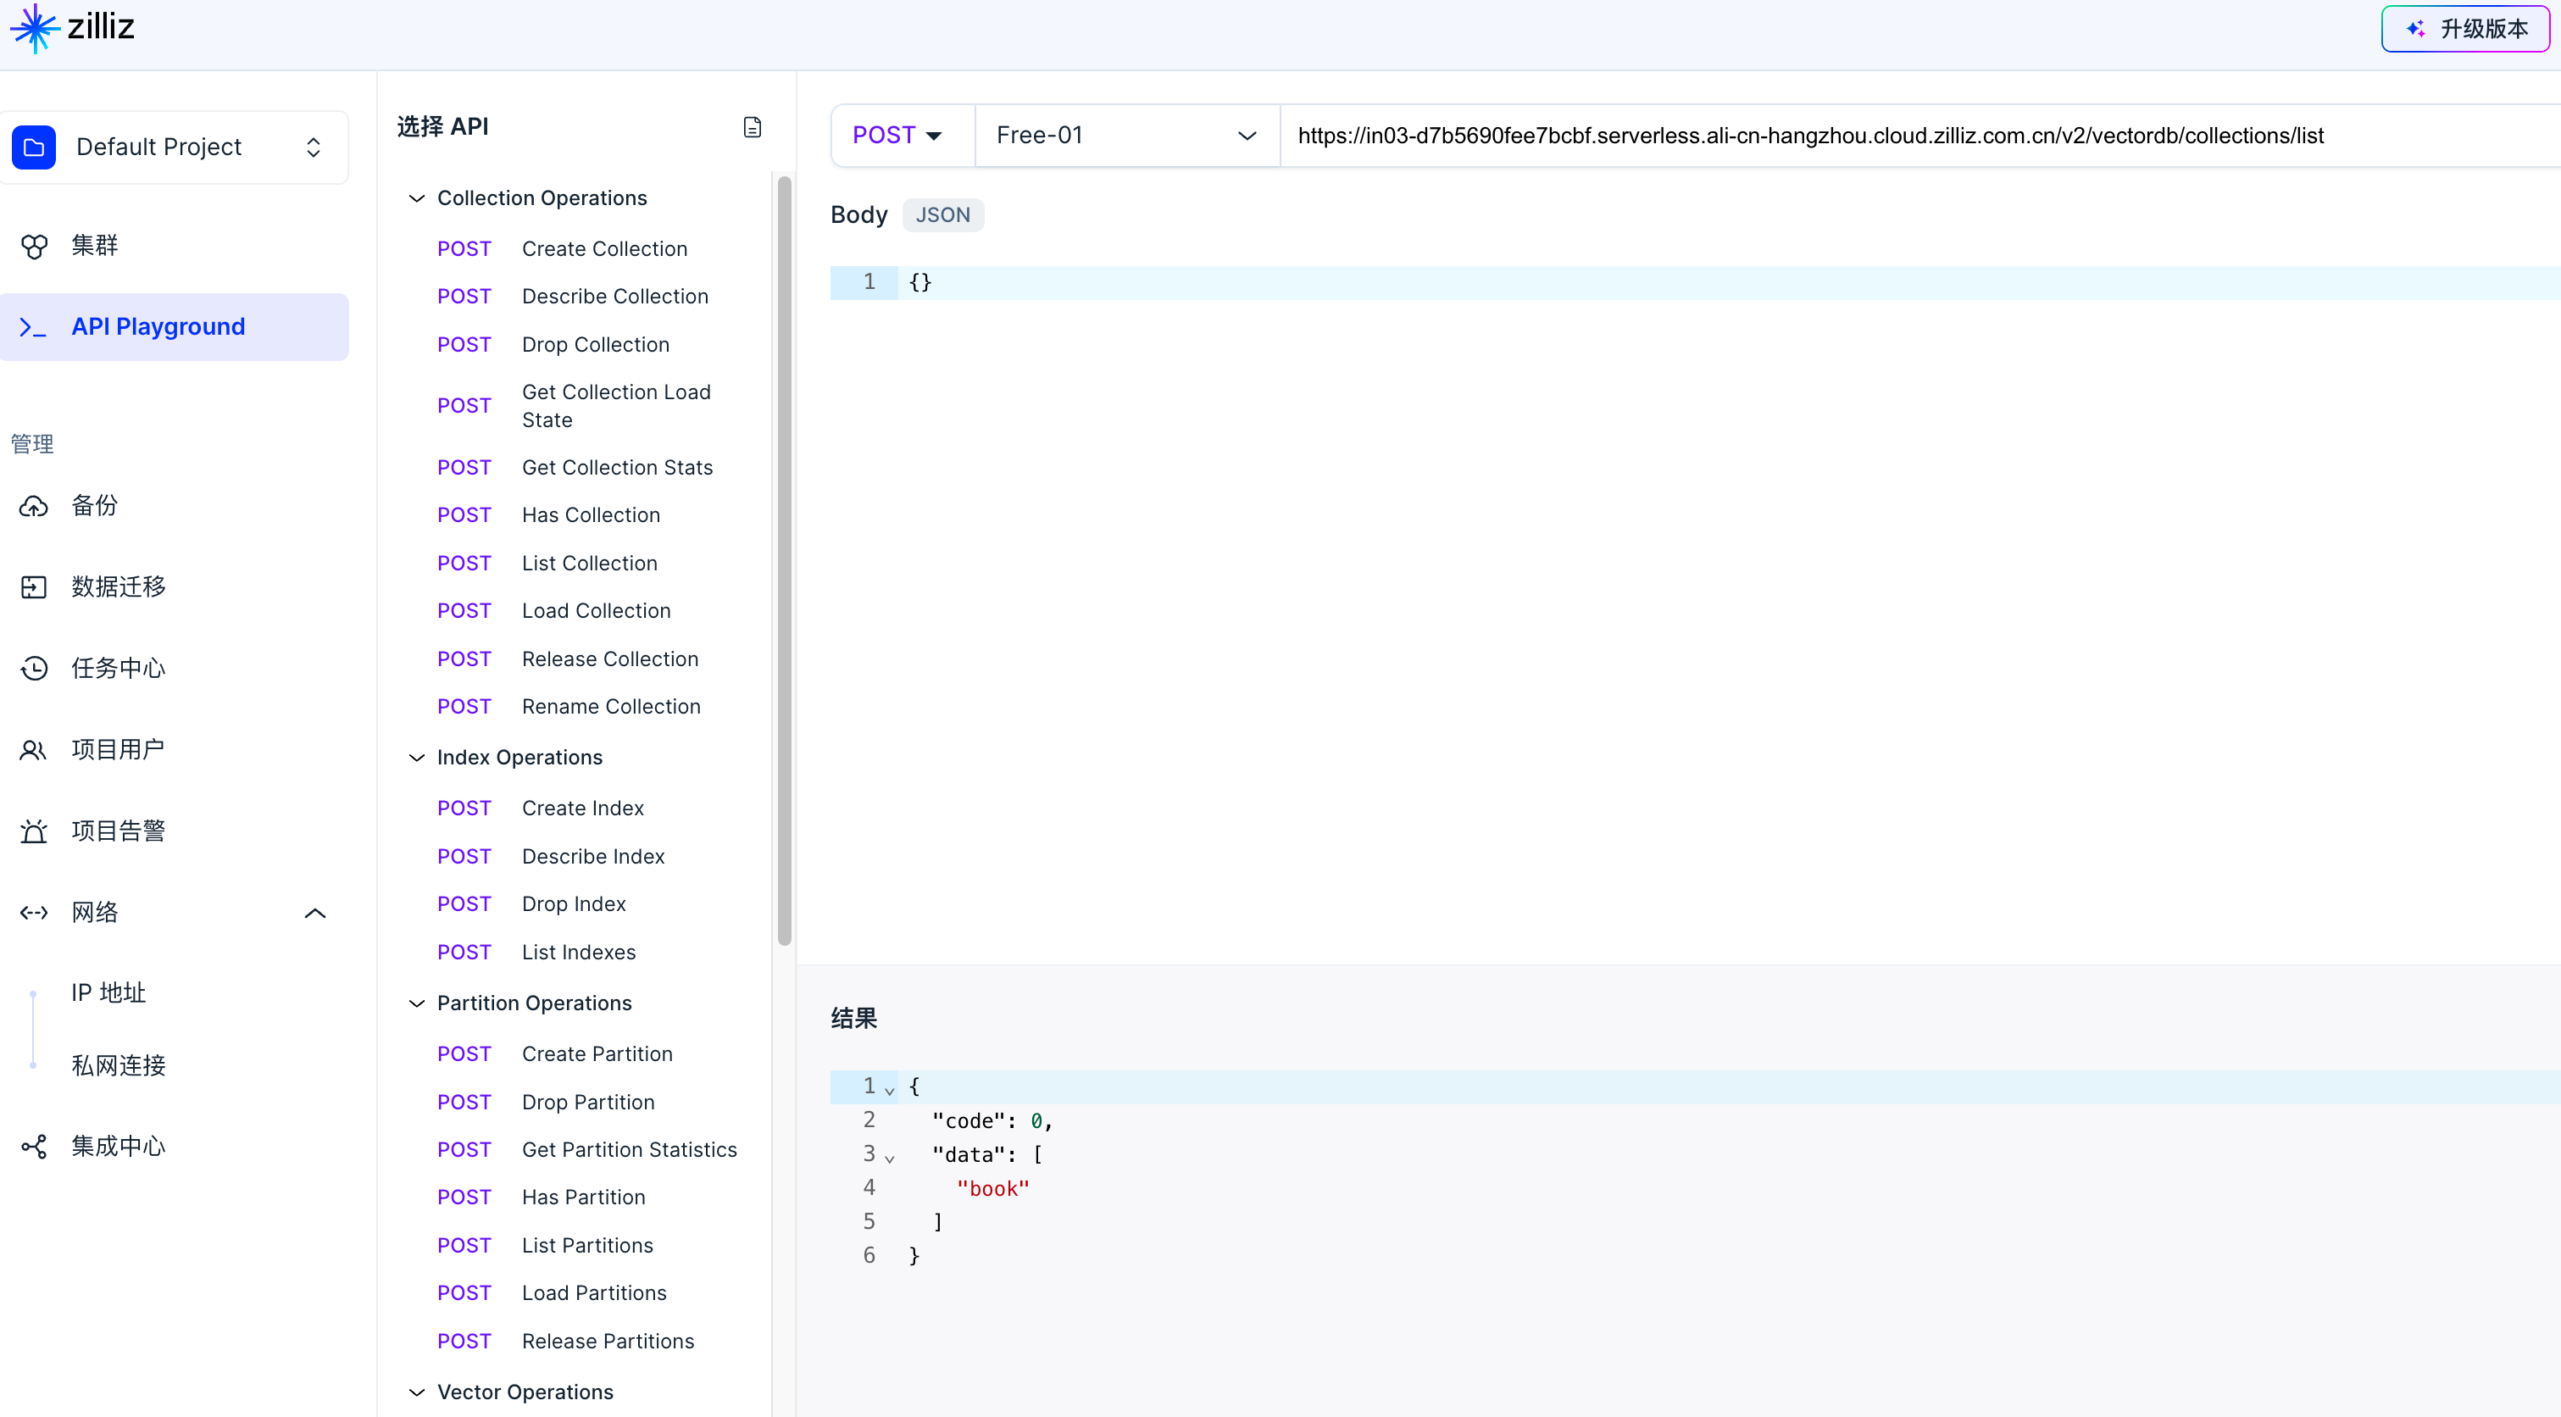Open the Free-01 cluster dropdown

[1125, 136]
